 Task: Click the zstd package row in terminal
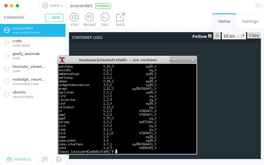coord(107,148)
